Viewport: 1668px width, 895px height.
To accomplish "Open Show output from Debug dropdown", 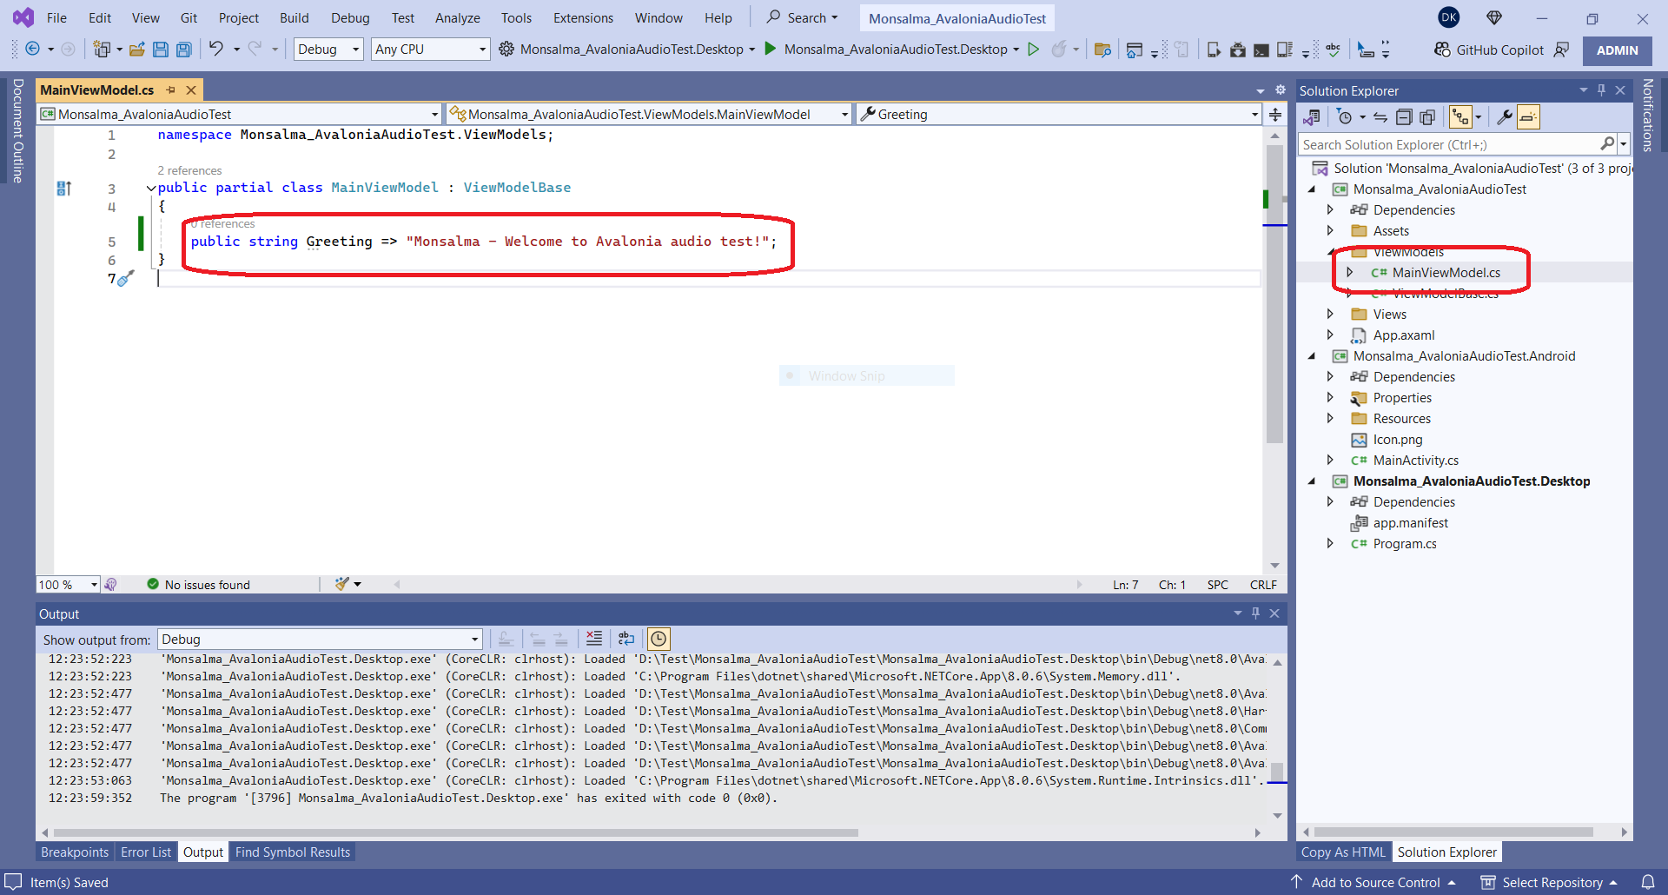I will [320, 640].
